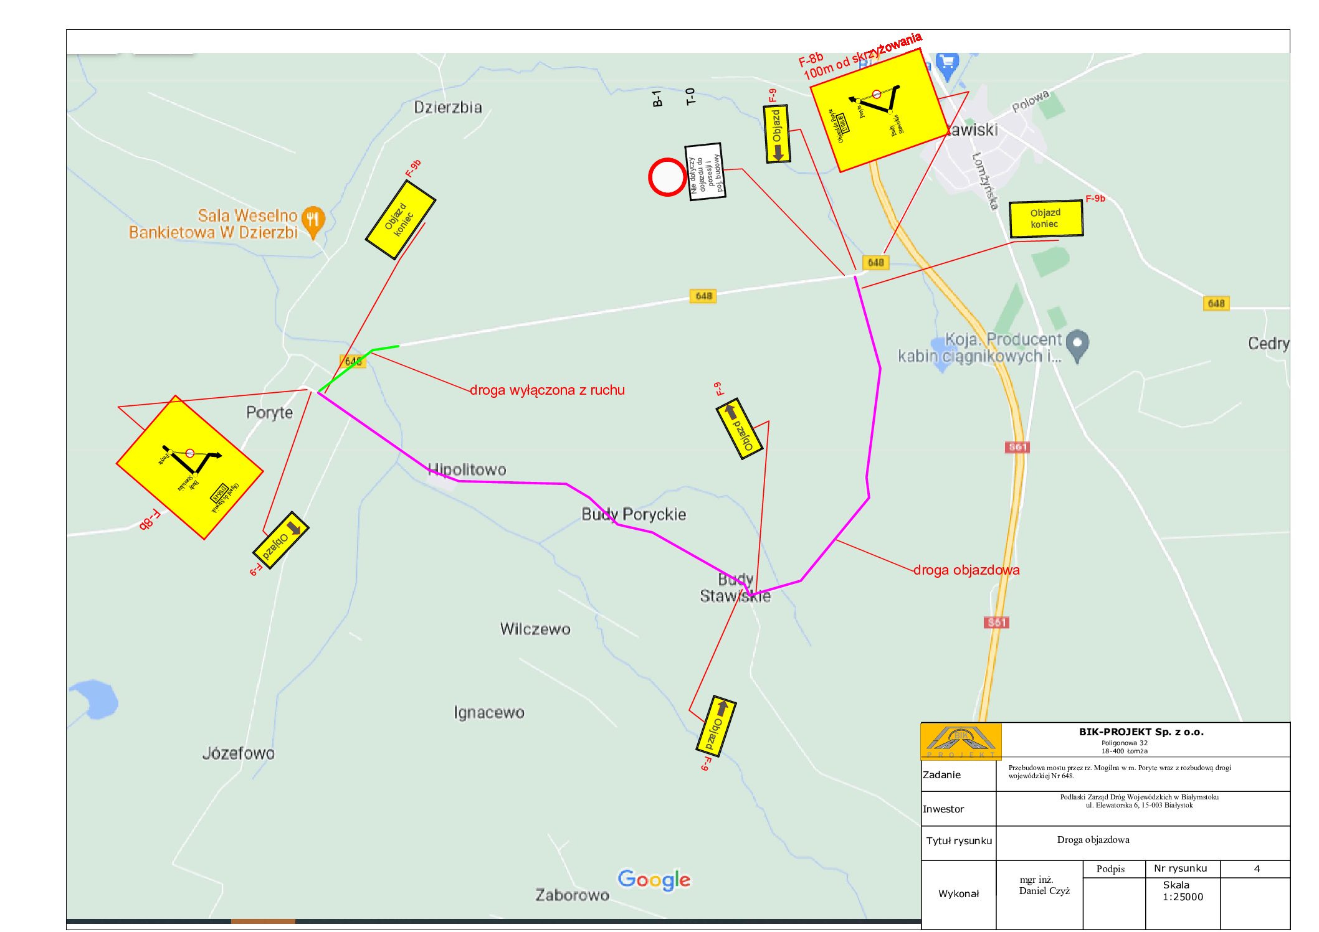Click the 'BIK-PROJEKT Sp. z o.o.' title
The width and height of the screenshot is (1319, 932).
click(x=1141, y=732)
